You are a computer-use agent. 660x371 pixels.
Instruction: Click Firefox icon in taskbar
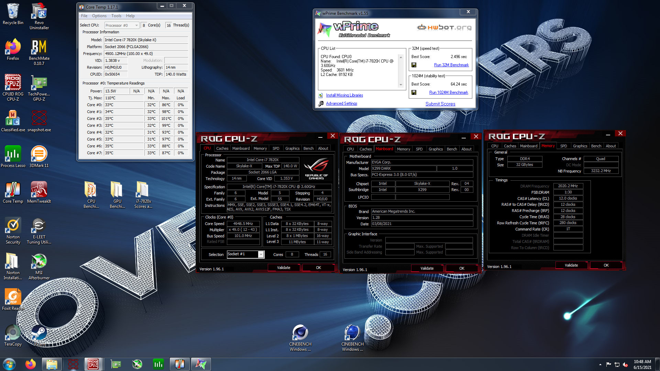point(31,364)
